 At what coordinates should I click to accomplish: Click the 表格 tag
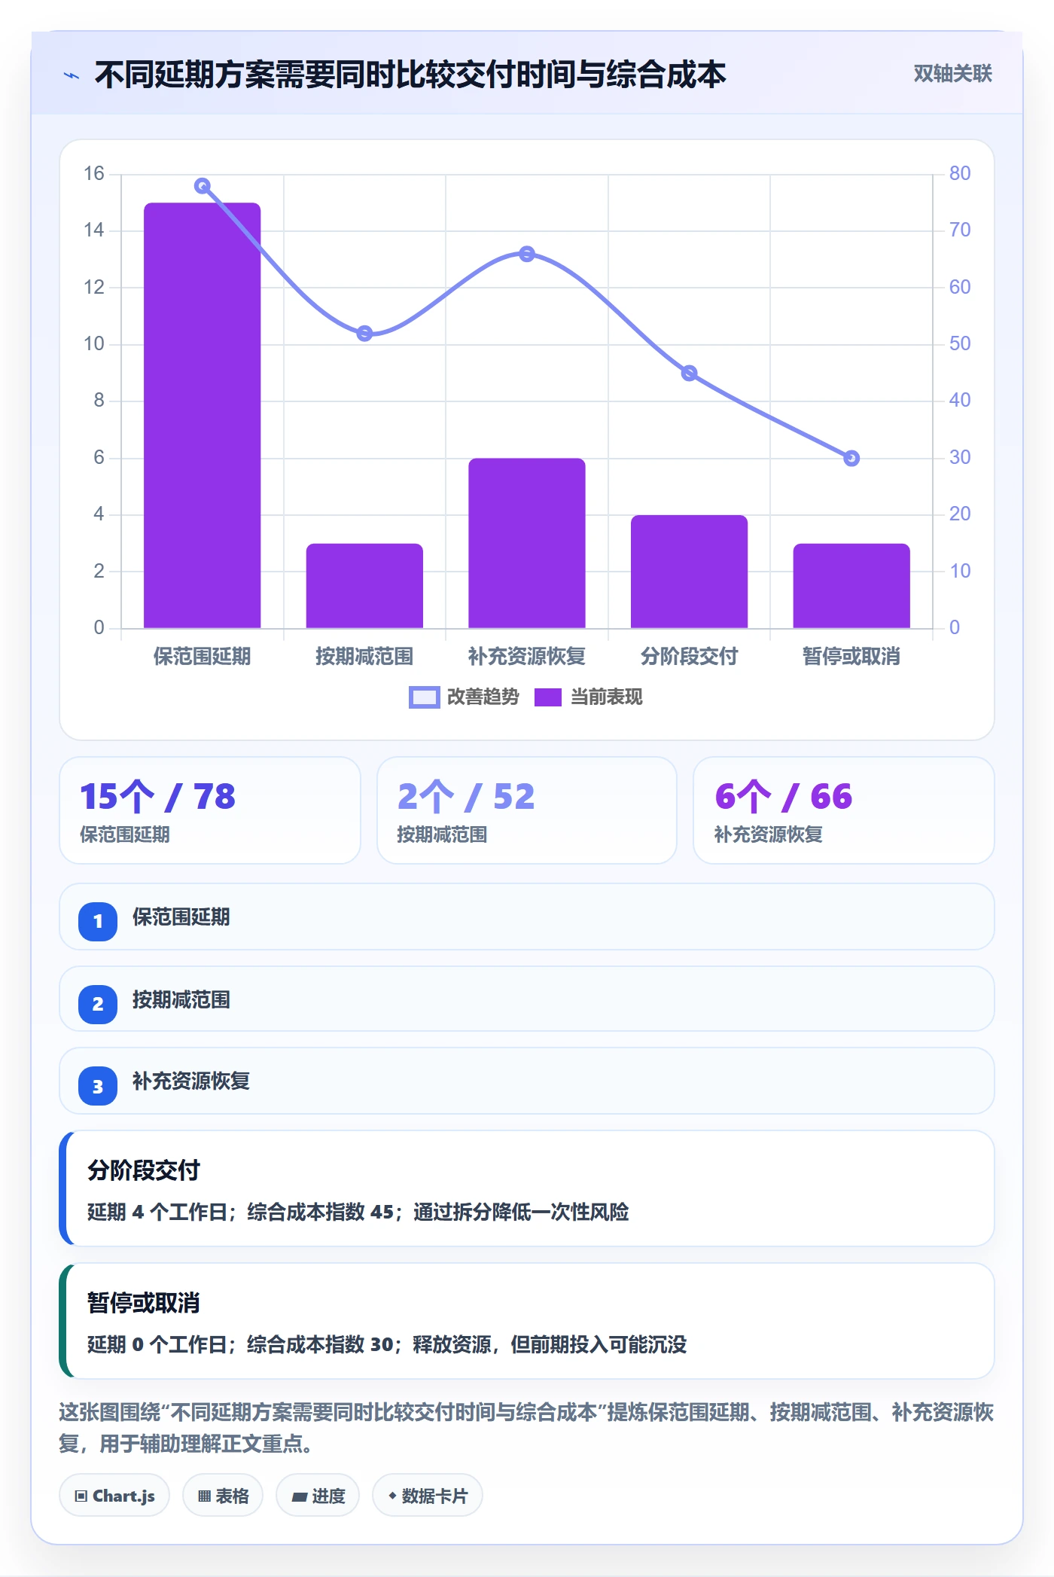click(x=223, y=1496)
